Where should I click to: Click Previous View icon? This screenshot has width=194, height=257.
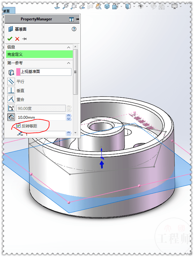82,6
